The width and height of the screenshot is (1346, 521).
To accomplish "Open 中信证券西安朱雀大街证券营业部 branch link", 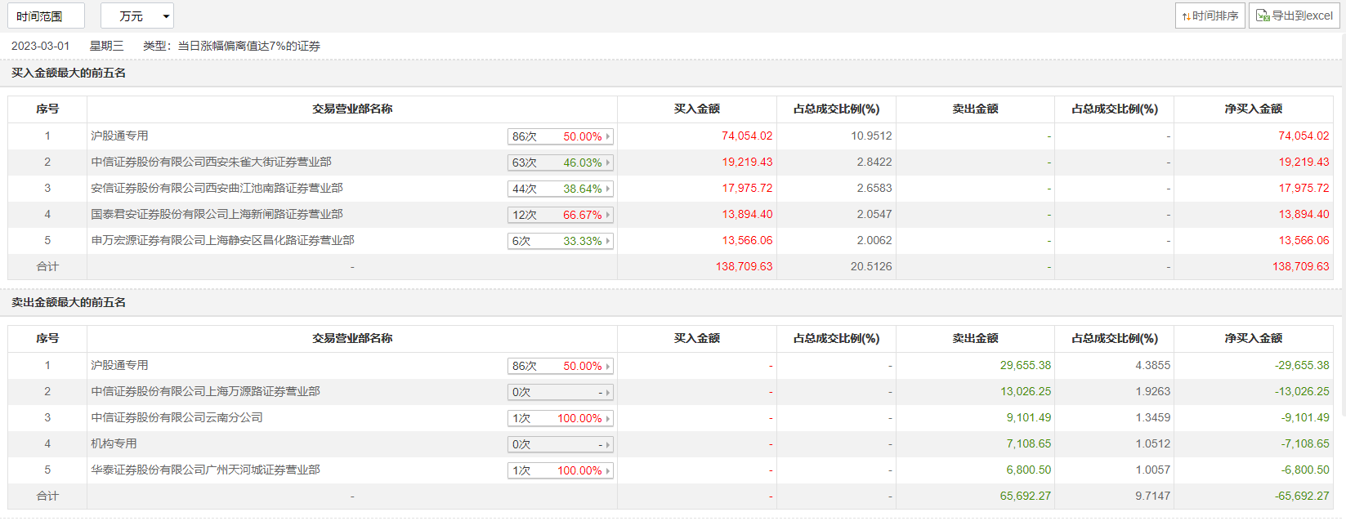I will [x=211, y=163].
